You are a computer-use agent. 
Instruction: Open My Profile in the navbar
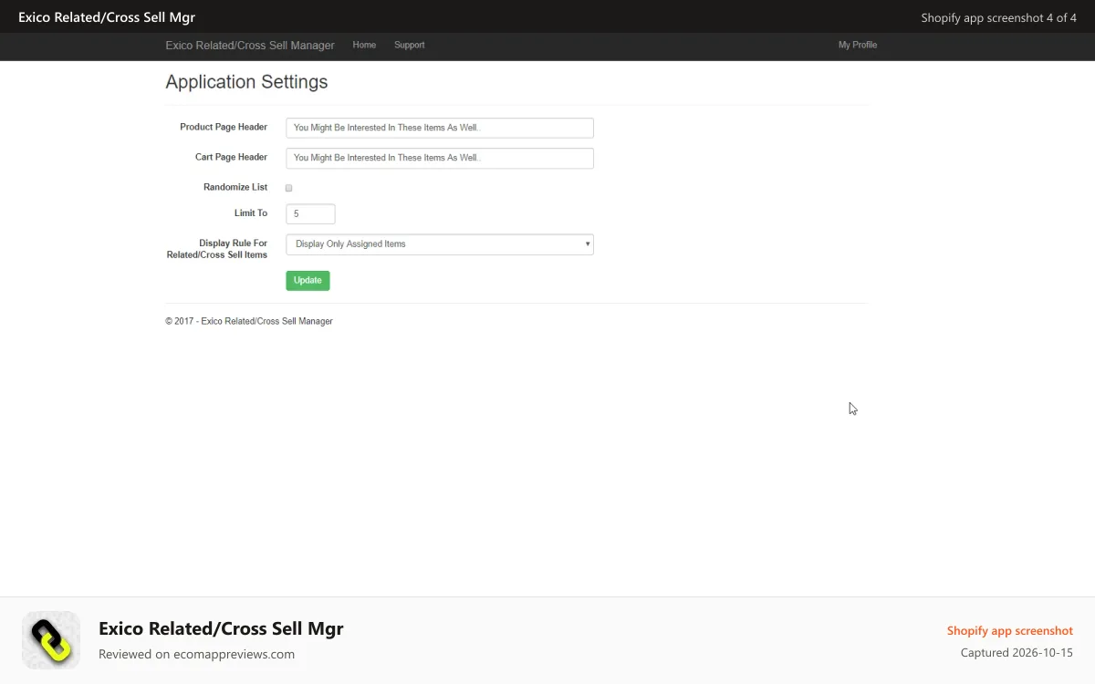coord(858,45)
